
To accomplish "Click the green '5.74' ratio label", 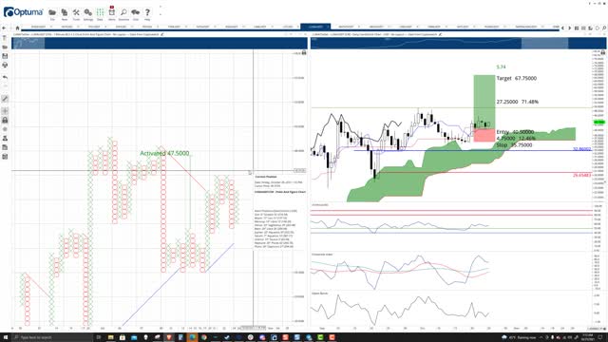I will (501, 67).
